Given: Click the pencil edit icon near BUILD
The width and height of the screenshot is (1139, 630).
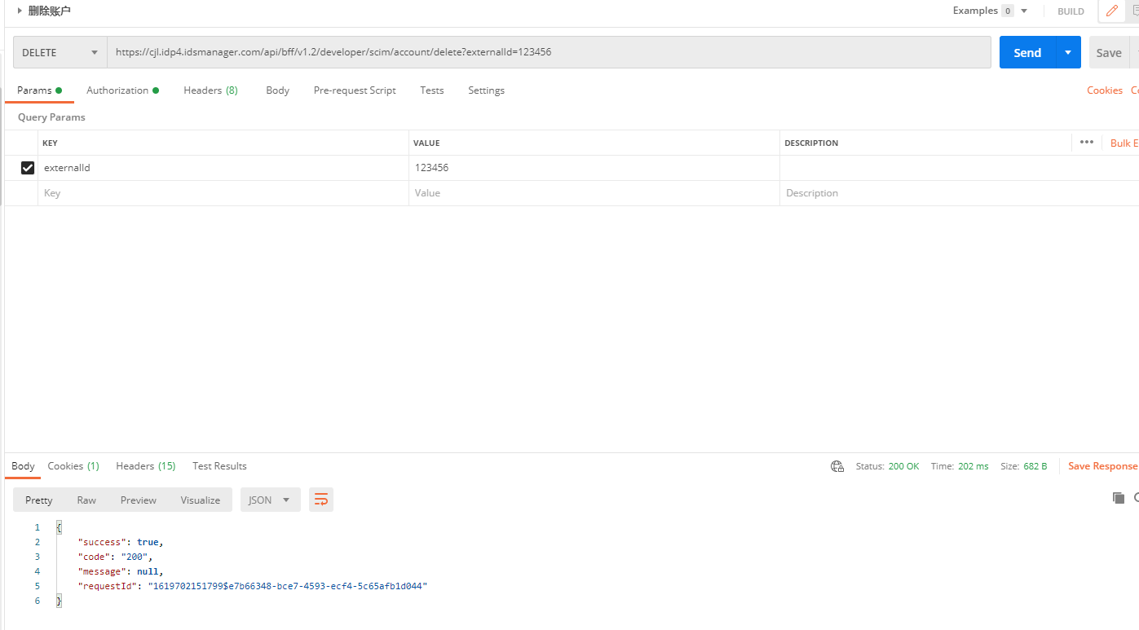Looking at the screenshot, I should tap(1111, 11).
